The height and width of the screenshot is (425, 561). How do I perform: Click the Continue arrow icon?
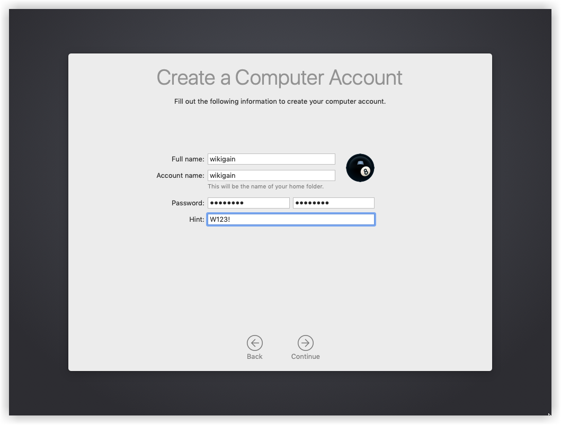[x=305, y=343]
